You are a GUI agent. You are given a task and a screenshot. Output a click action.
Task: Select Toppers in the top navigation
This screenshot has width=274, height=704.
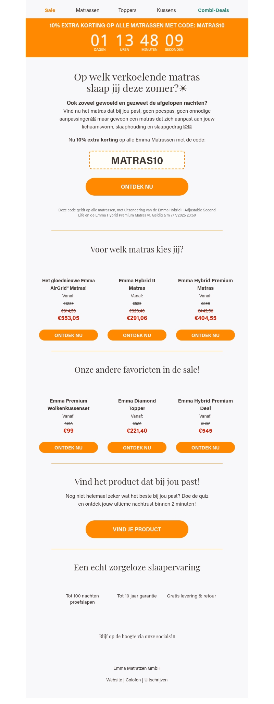click(127, 10)
